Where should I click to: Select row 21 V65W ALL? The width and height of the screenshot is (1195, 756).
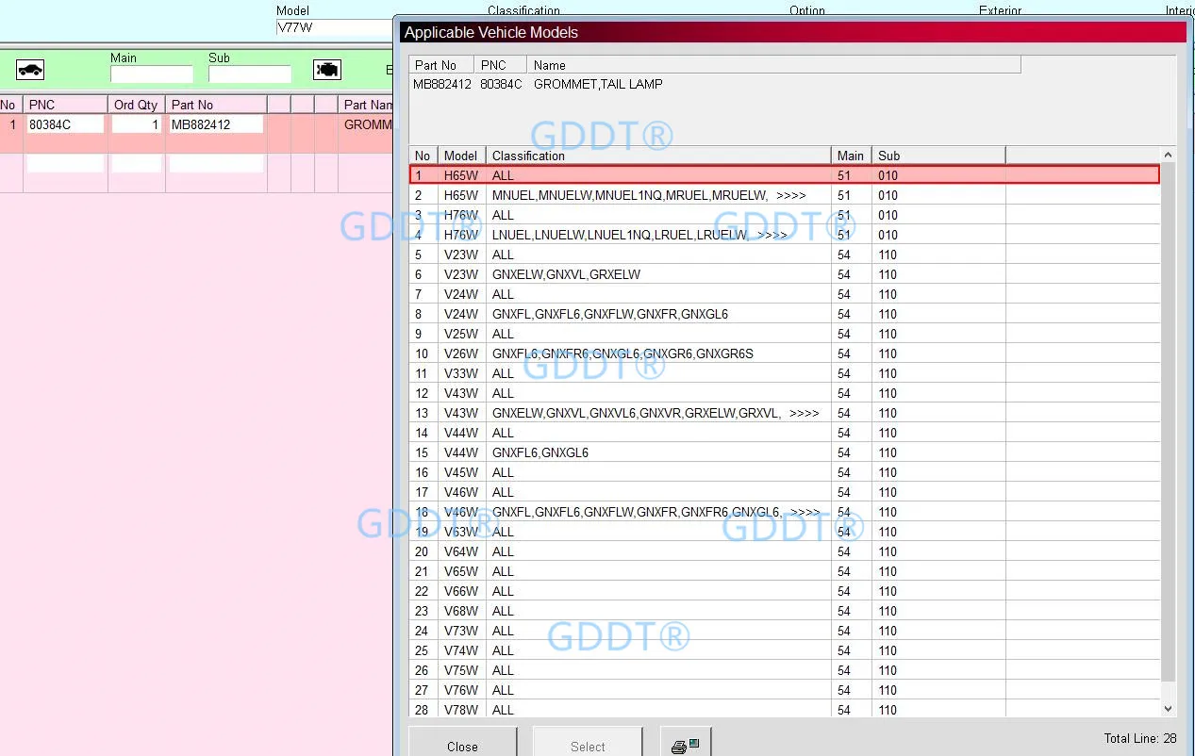click(x=785, y=571)
